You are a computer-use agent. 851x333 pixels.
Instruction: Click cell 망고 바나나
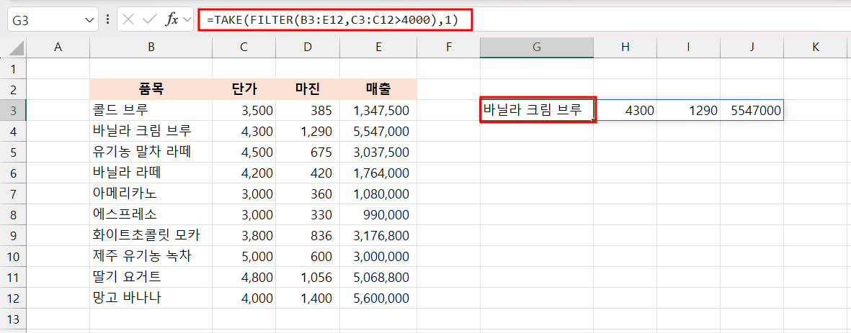tap(151, 297)
